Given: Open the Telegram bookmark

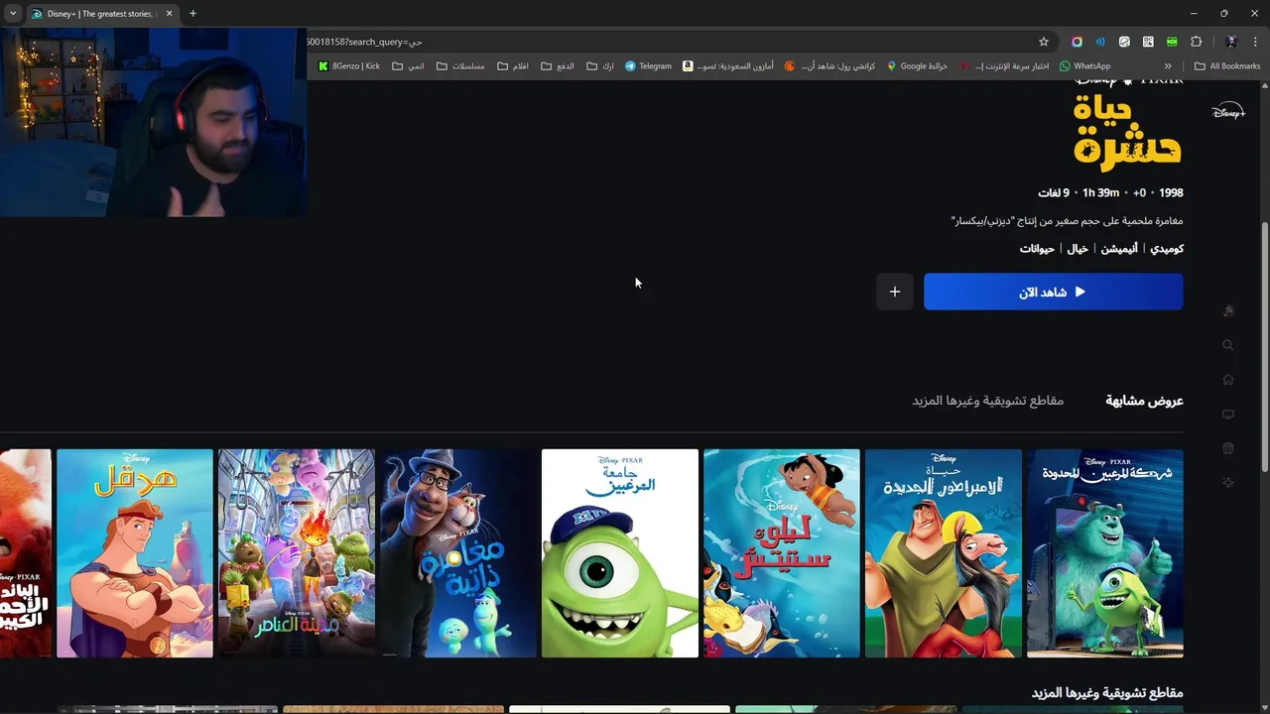Looking at the screenshot, I should click(648, 66).
